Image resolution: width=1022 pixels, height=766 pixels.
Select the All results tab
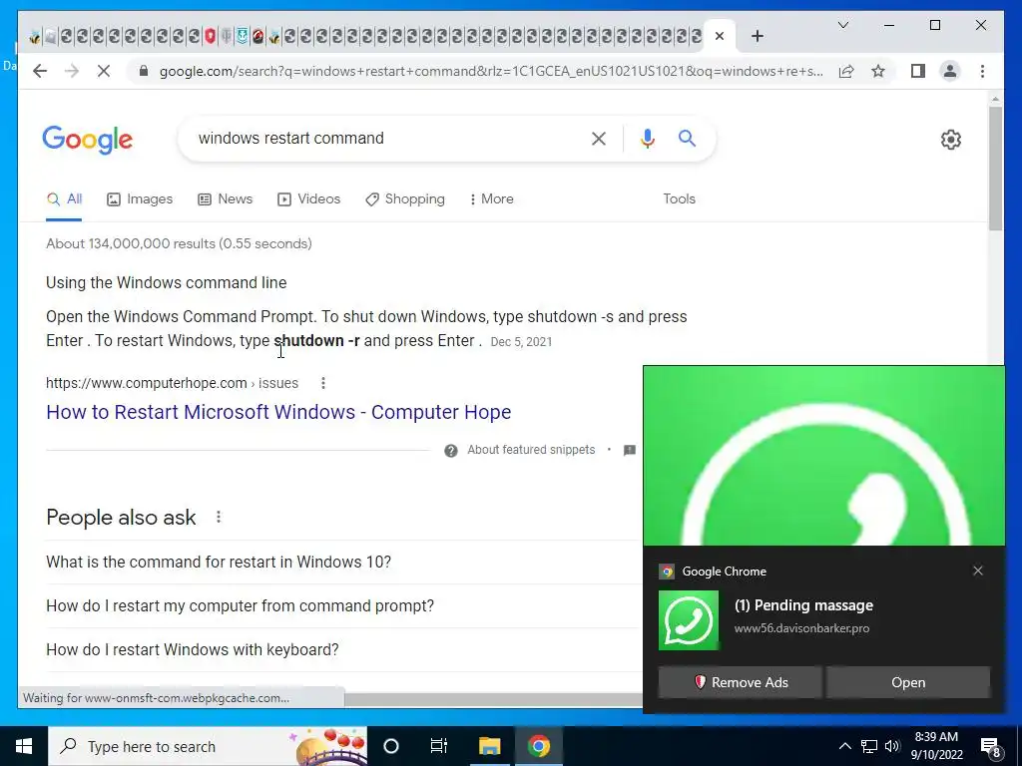[x=64, y=199]
